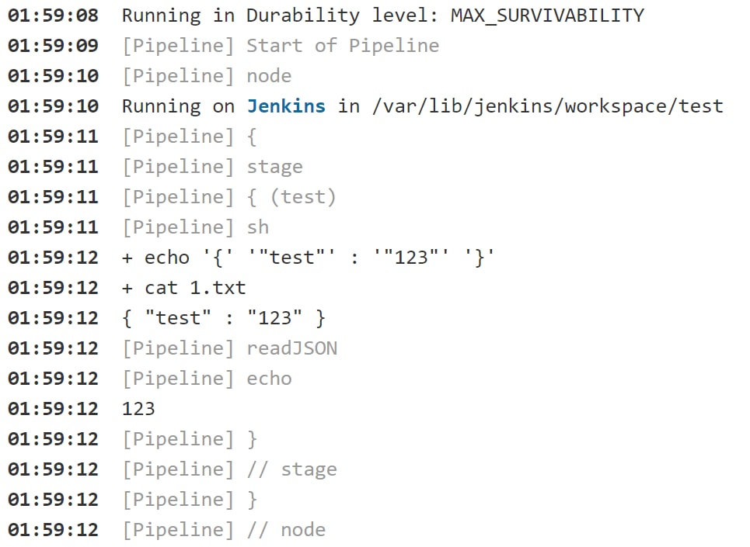This screenshot has width=750, height=547.
Task: Click the timestamp beside '[Pipeline] sh' line
Action: coord(53,227)
